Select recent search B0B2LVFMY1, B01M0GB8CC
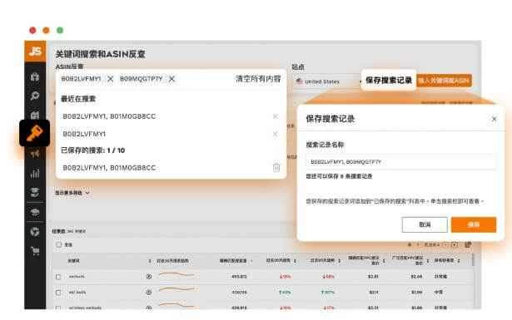Screen dimensions: 512x320 [x=109, y=116]
